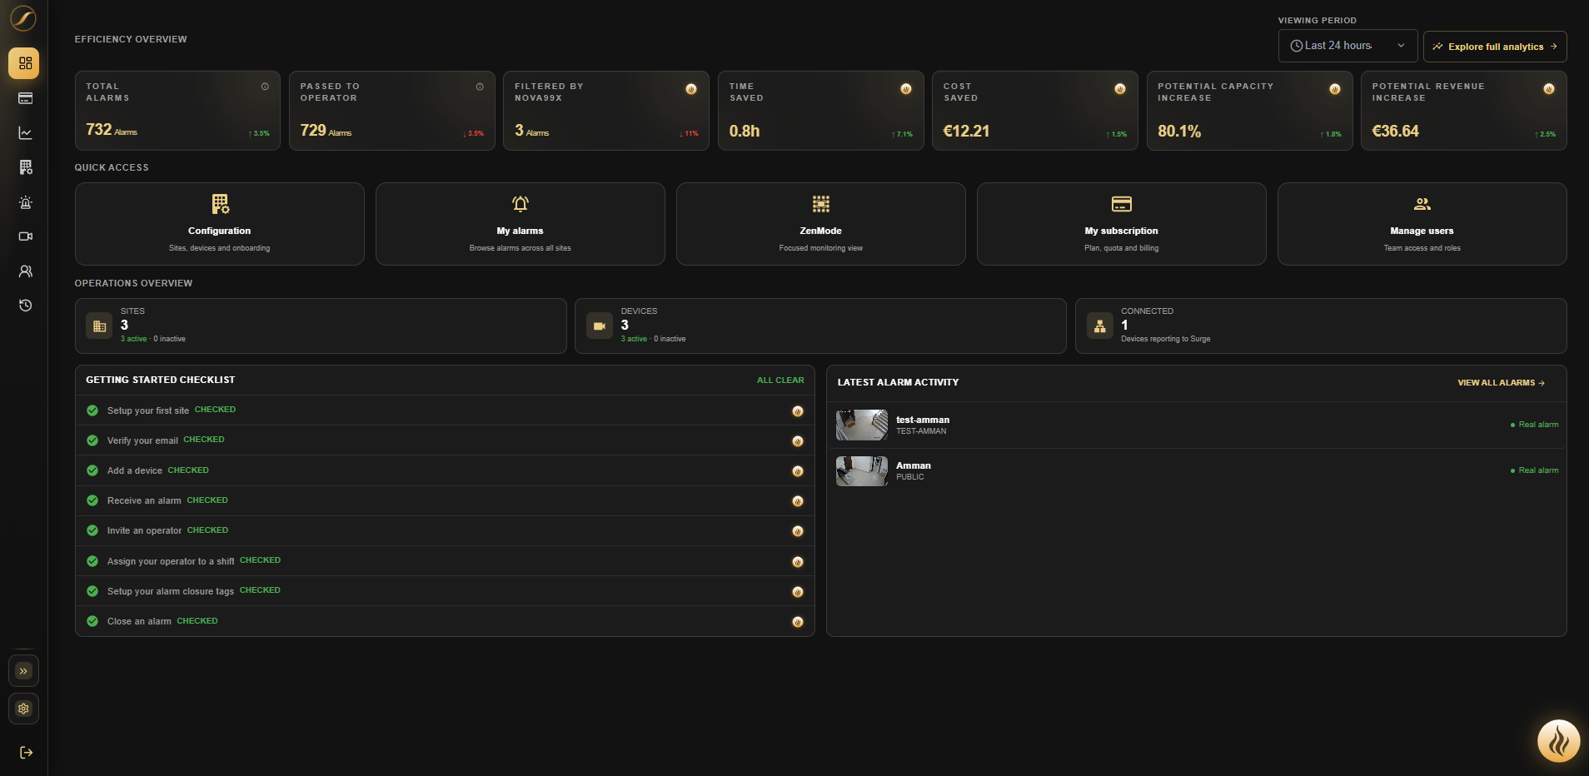Image resolution: width=1589 pixels, height=776 pixels.
Task: Open the history clock icon in sidebar
Action: 25,306
